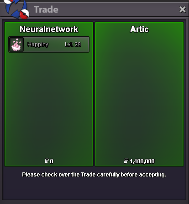Click the Pokedollar icon under Artic
The height and width of the screenshot is (204, 189).
[126, 161]
